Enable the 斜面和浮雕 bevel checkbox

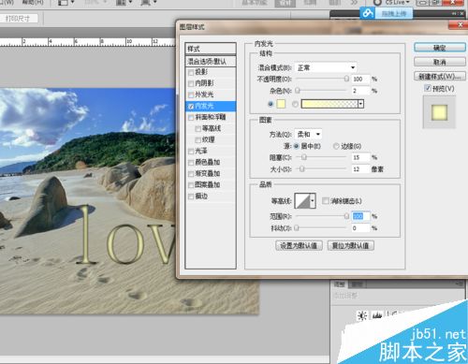tap(191, 118)
